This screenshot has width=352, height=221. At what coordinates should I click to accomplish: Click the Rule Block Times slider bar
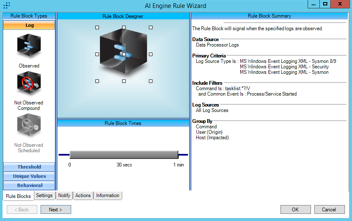(x=124, y=155)
